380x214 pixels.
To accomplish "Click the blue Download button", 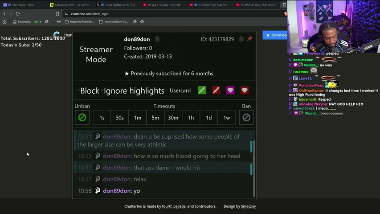I will [275, 35].
